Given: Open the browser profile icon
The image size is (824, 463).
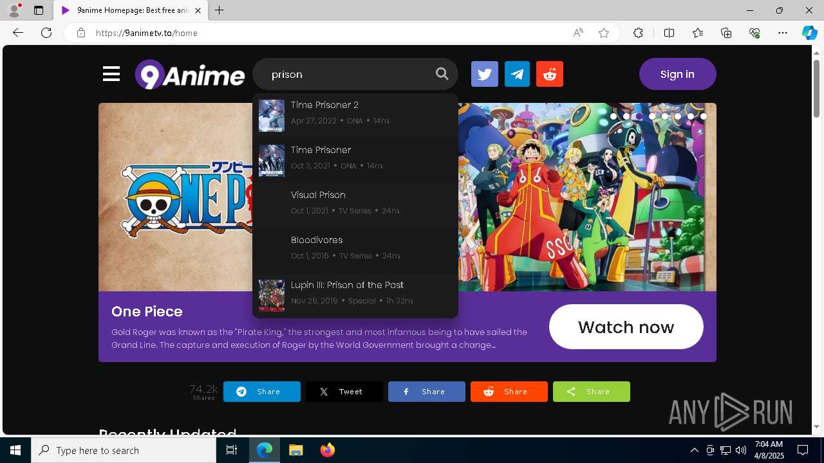Looking at the screenshot, I should (x=14, y=10).
